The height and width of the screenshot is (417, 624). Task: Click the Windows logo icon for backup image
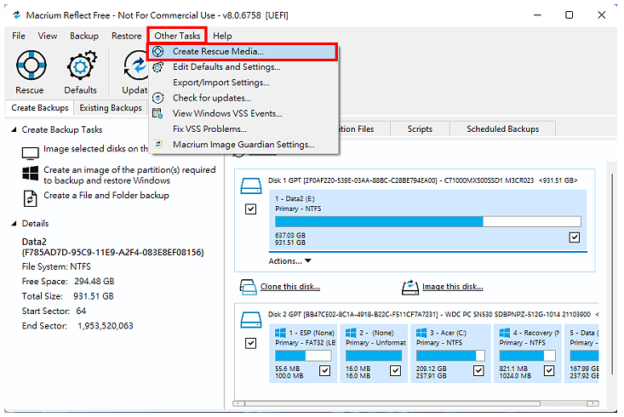(x=31, y=173)
